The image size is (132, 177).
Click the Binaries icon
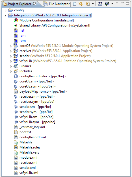[x=16, y=66]
